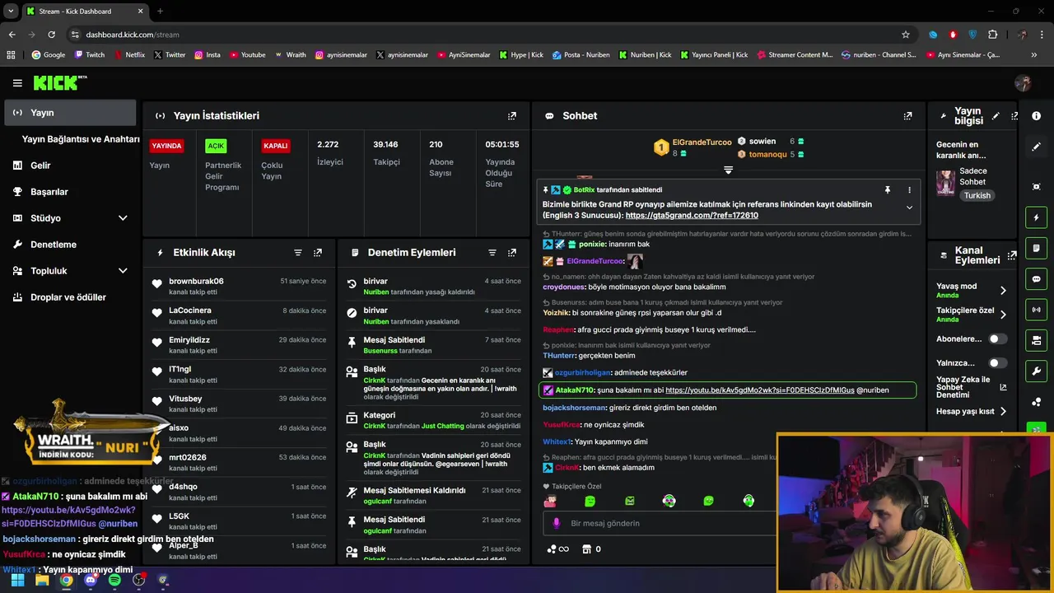Click the Turkish language tag

tap(977, 196)
